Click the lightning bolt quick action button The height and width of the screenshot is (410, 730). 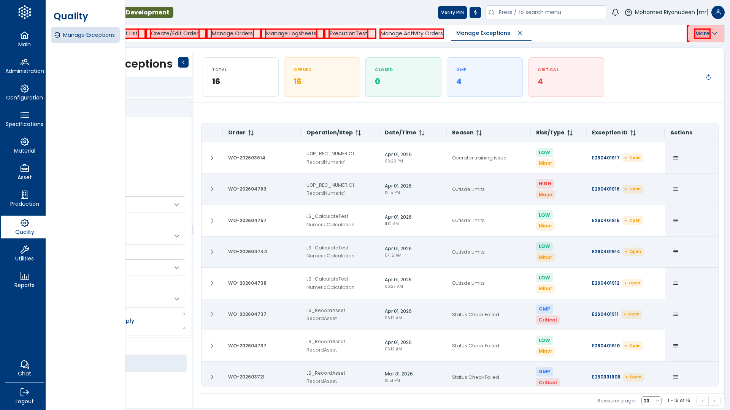point(475,13)
